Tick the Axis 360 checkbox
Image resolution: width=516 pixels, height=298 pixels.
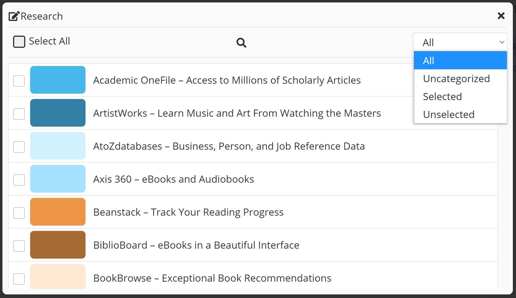click(x=19, y=180)
